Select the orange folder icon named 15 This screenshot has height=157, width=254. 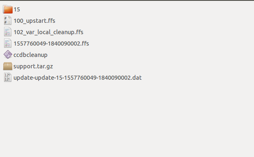point(8,9)
